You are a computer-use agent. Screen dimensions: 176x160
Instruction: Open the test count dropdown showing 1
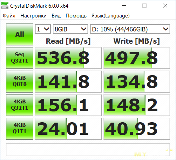[43, 29]
